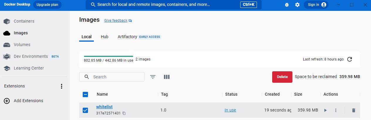Open more actions for whitelist image
This screenshot has height=120, width=371.
point(336,110)
